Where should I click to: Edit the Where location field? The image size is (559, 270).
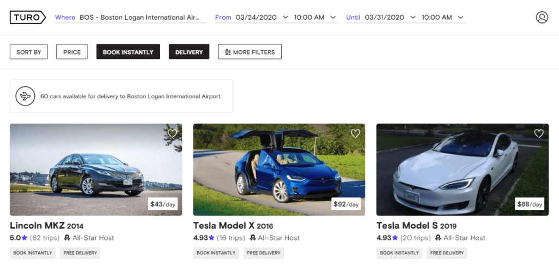point(142,17)
